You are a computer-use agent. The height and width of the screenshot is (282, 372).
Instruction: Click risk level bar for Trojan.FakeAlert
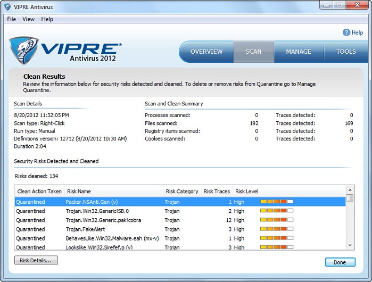coord(277,229)
